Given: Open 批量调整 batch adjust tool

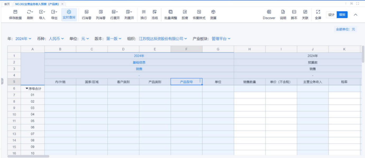Looking at the screenshot, I should click(x=171, y=12).
